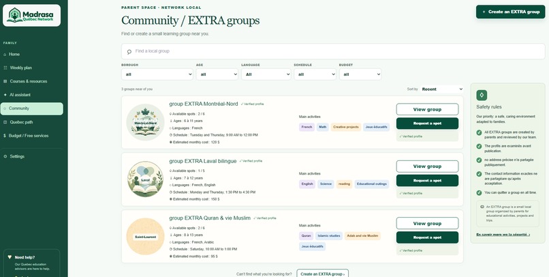The width and height of the screenshot is (549, 277).
Task: Click the Weekly plan icon in the sidebar
Action: point(5,68)
